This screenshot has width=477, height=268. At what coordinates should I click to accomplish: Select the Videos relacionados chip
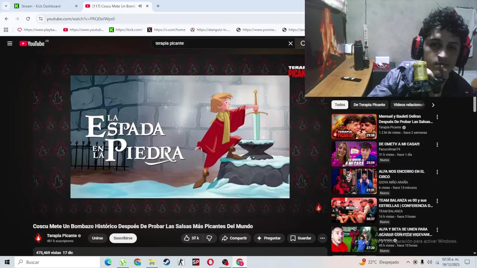pyautogui.click(x=409, y=105)
